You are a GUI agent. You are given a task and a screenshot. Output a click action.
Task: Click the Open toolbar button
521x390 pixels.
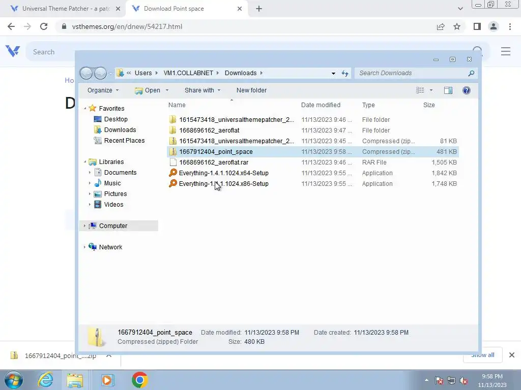pos(148,90)
